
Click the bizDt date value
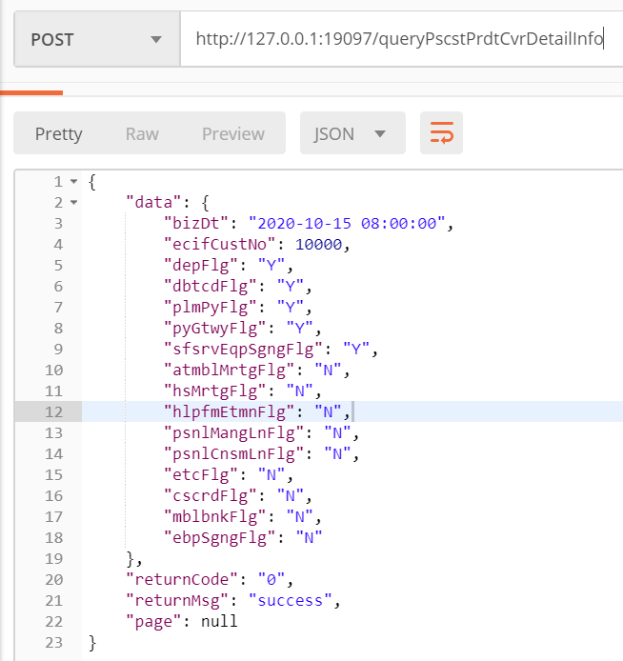348,223
